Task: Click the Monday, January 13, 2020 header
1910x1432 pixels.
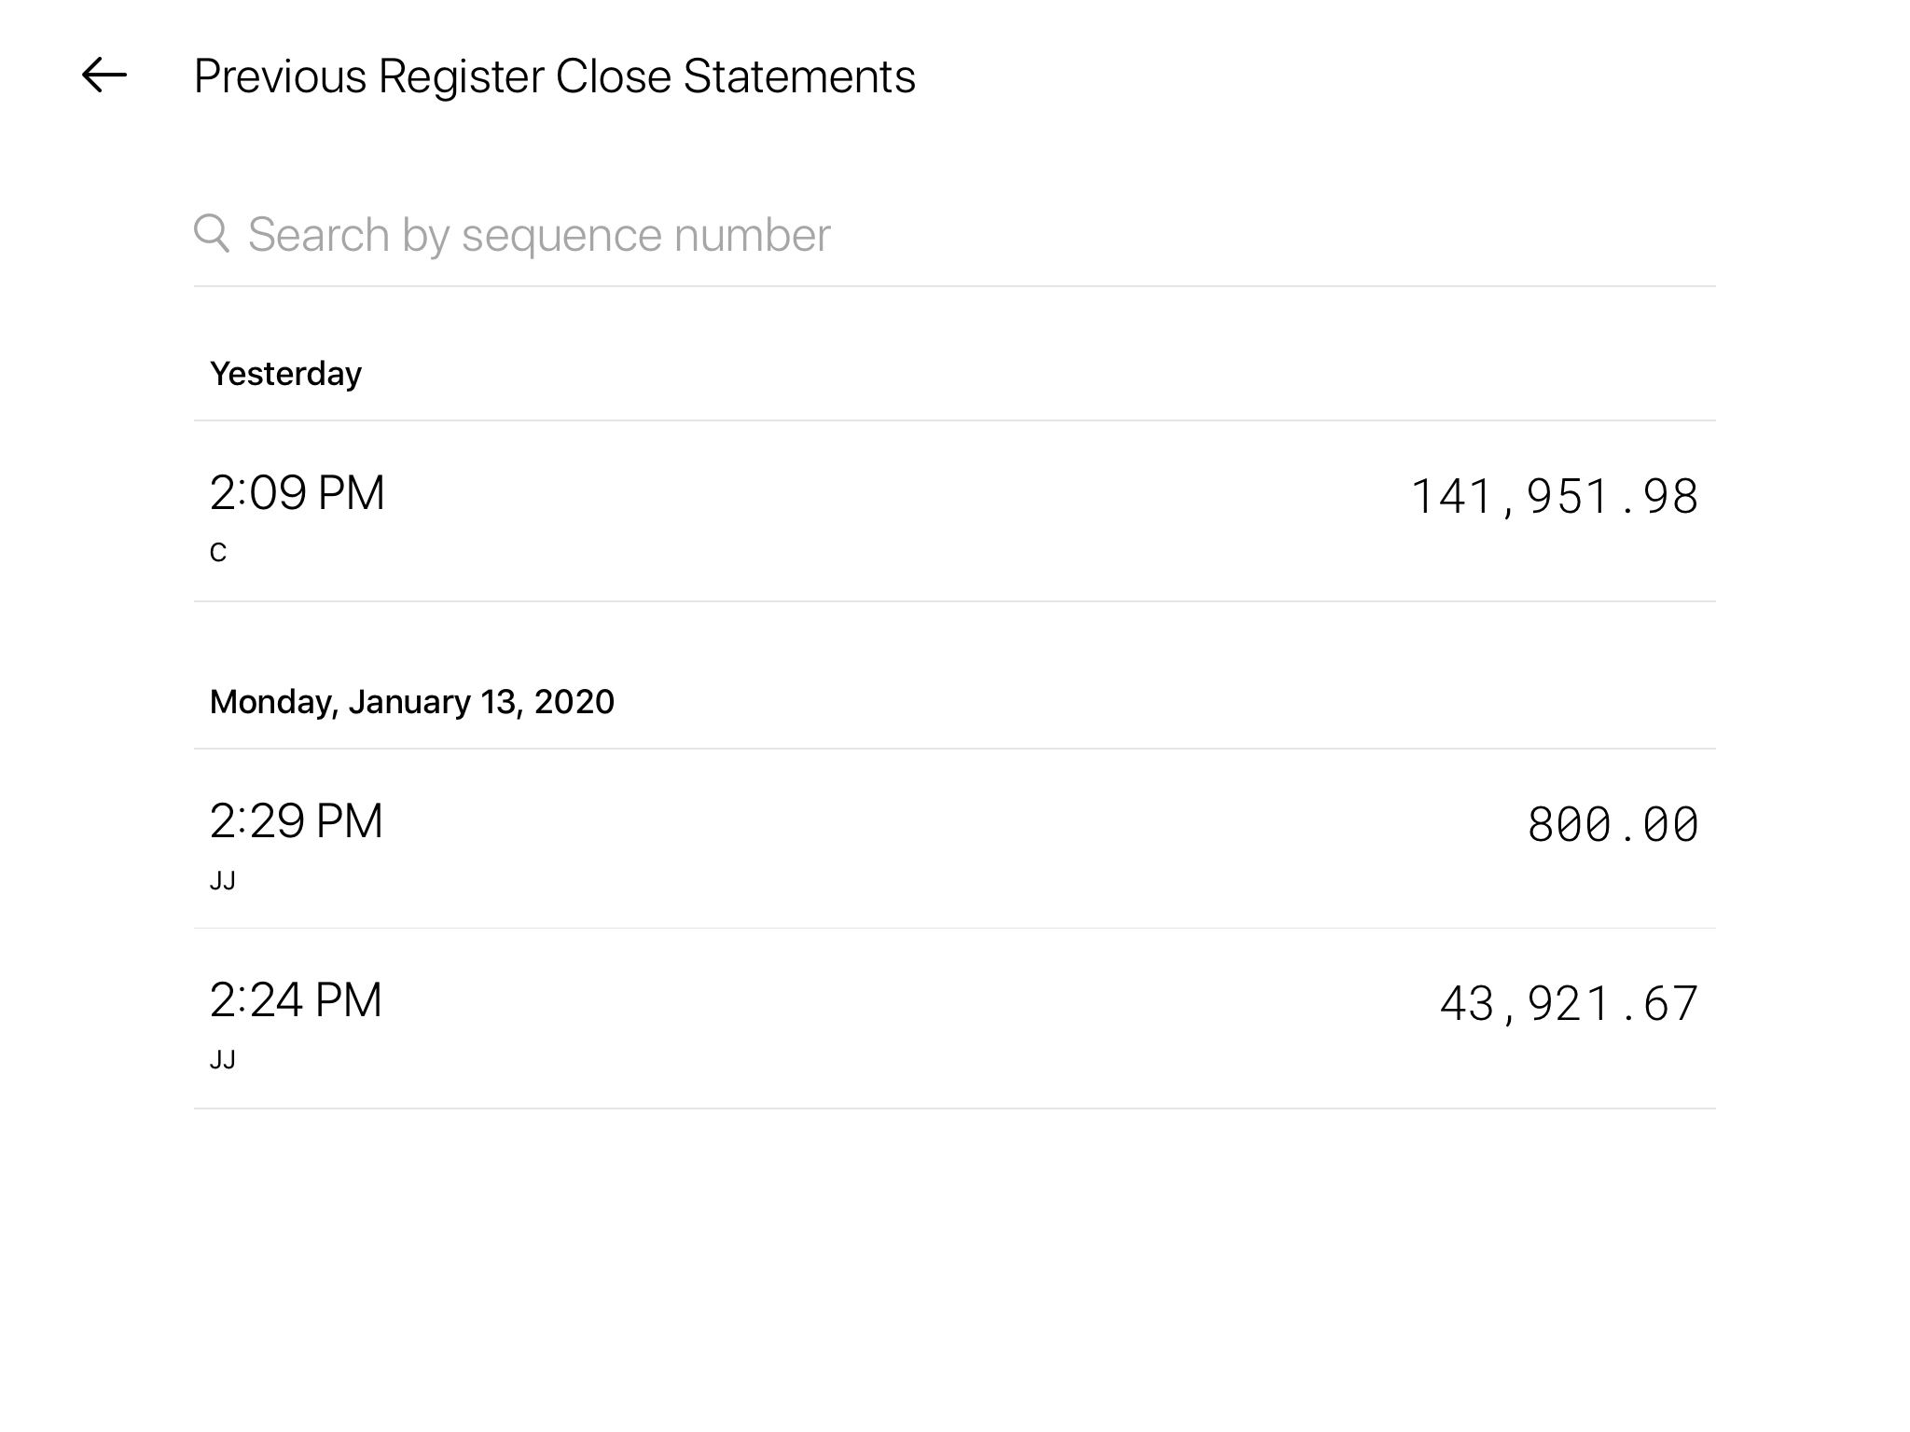Action: (411, 702)
